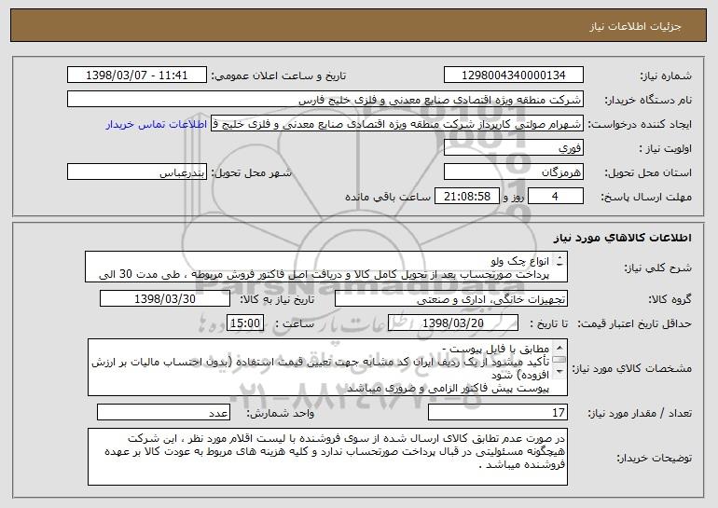Screen dimensions: 718x508
Task: Click the price validity time field 15:00
Action: click(245, 323)
